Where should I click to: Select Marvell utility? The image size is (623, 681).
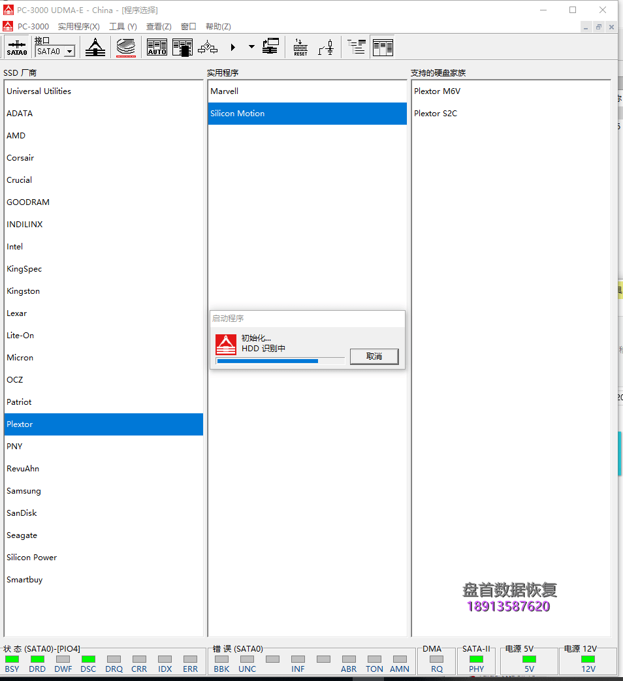tap(307, 91)
